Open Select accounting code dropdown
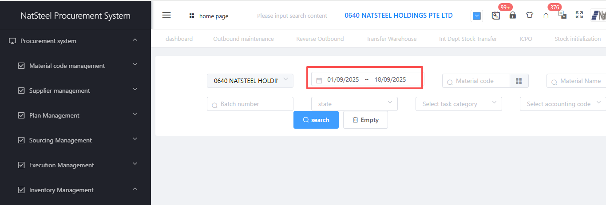The height and width of the screenshot is (205, 606). coord(563,104)
